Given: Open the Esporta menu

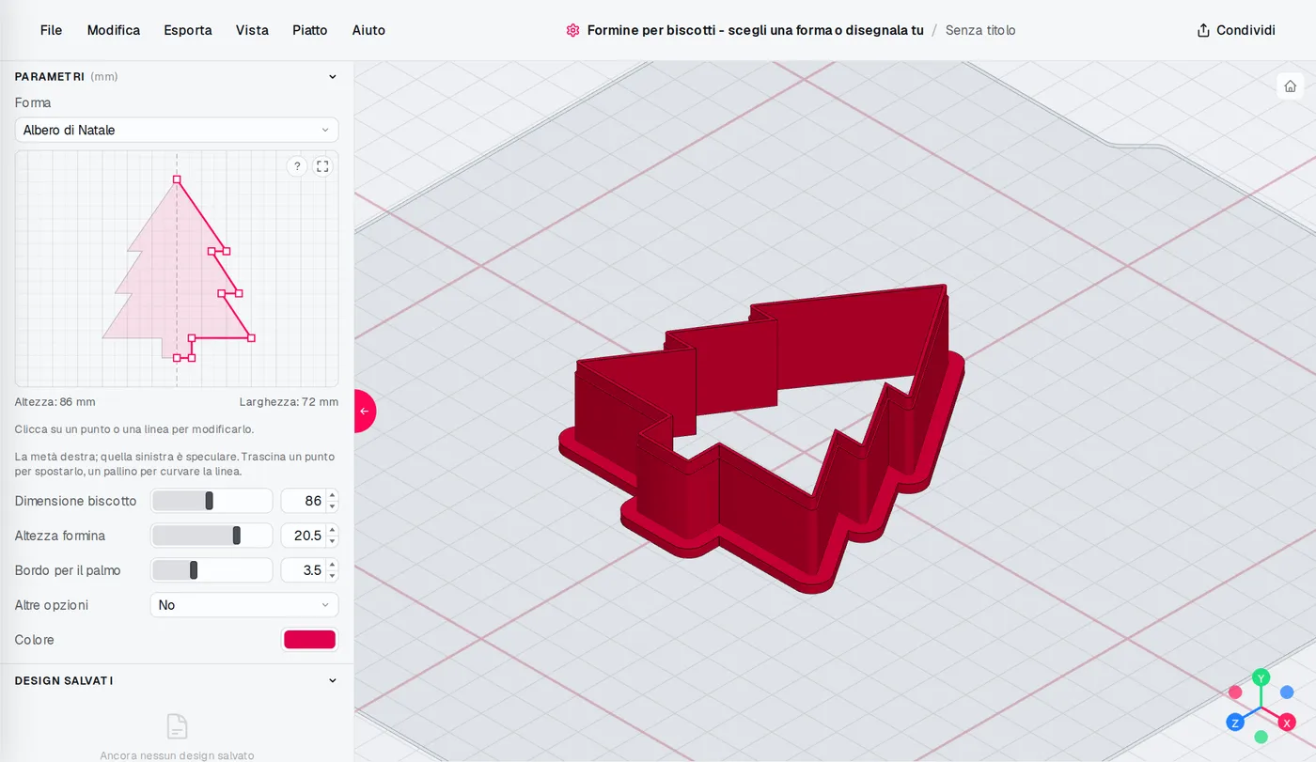Looking at the screenshot, I should [188, 30].
